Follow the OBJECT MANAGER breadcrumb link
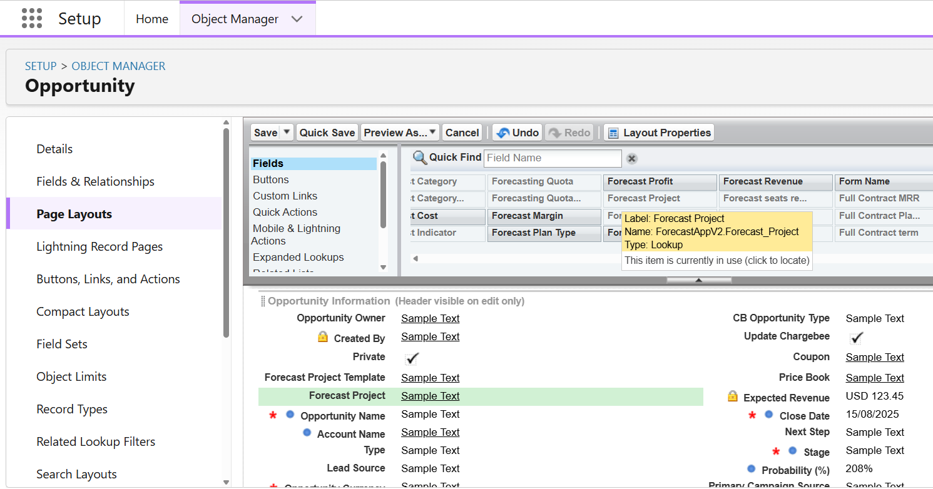Image resolution: width=933 pixels, height=489 pixels. 119,66
